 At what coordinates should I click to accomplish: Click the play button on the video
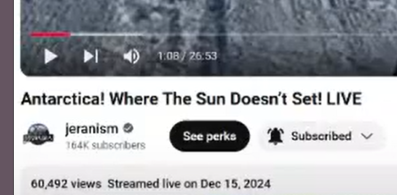click(50, 56)
